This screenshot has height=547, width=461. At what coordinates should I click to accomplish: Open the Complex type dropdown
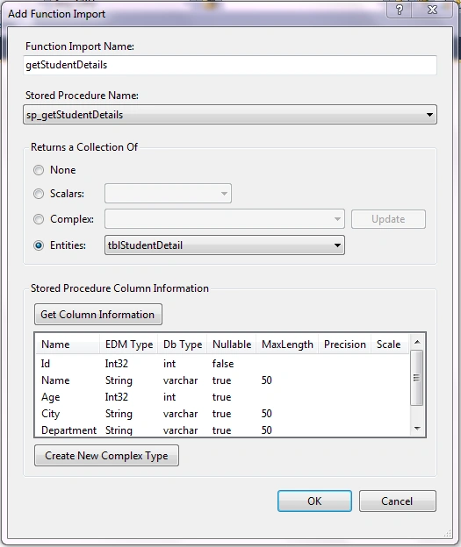click(225, 219)
